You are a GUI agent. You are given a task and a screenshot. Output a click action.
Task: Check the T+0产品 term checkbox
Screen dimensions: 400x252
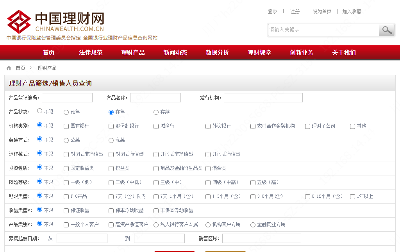(66, 197)
